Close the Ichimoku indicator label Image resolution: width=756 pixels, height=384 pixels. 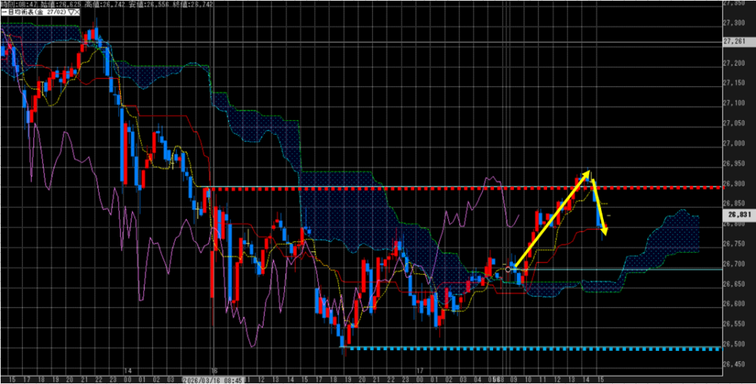(77, 13)
